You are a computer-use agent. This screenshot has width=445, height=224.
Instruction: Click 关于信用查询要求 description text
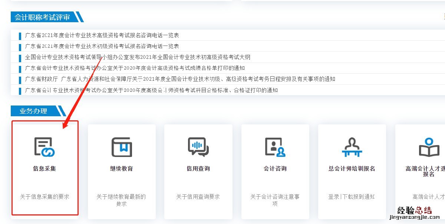click(x=198, y=197)
